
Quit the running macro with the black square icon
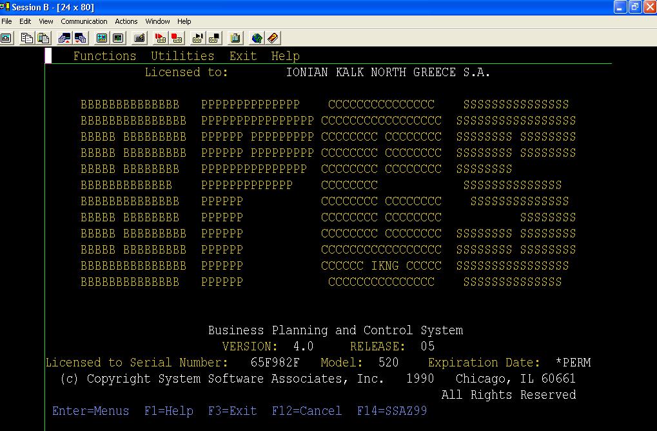pos(214,38)
